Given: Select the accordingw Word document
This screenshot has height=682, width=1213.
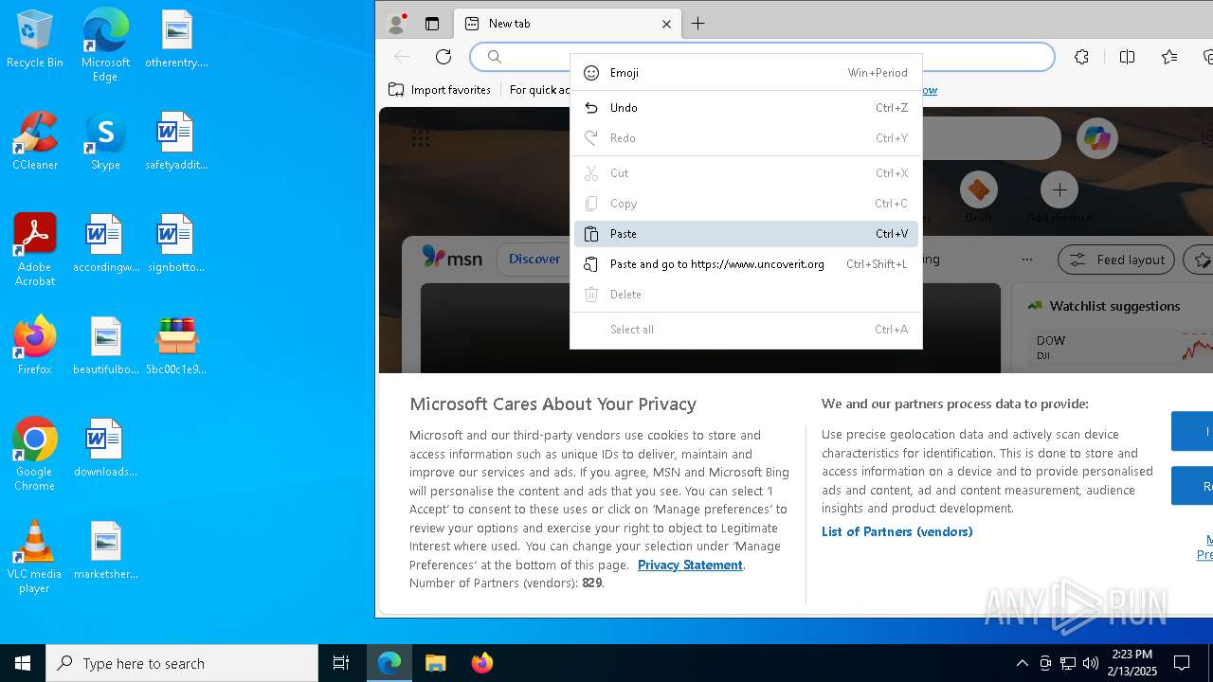Looking at the screenshot, I should 105,244.
